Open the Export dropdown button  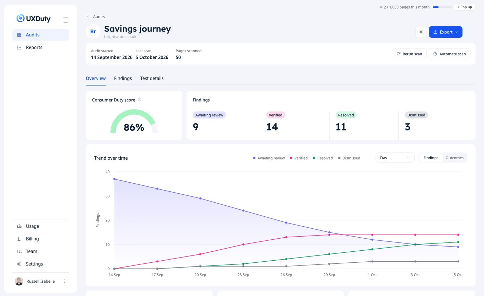445,32
